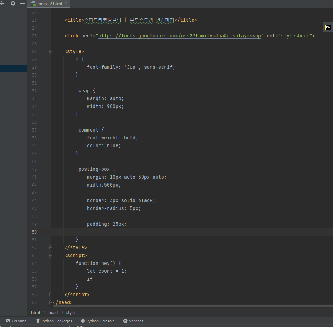The image size is (333, 327).
Task: Collapse the script tag fold at line 53
Action: 51,256
